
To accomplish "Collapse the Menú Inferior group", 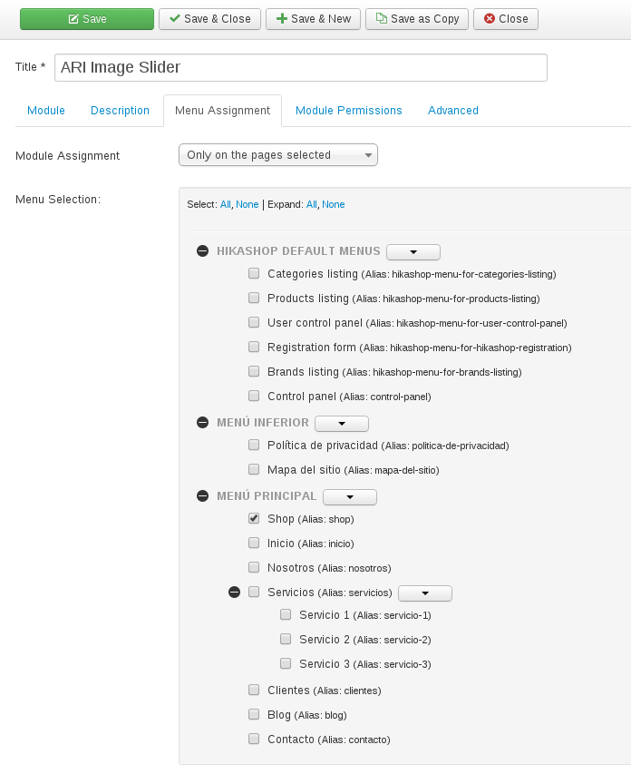I will click(203, 423).
